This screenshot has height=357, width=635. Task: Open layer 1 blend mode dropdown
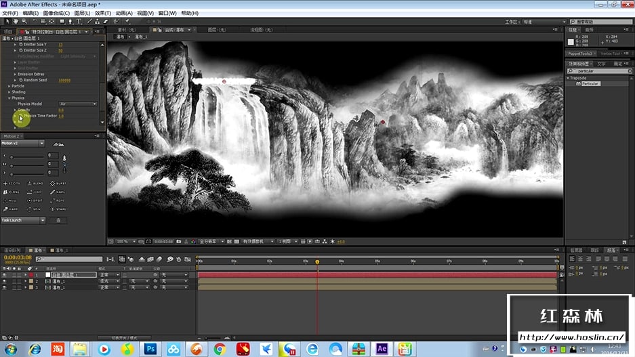pos(109,275)
